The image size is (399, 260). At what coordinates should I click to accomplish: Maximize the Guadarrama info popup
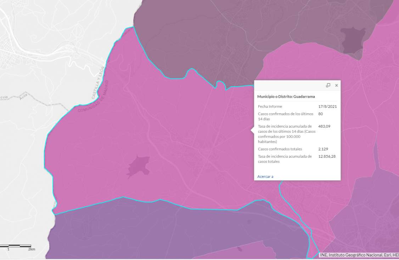point(328,85)
